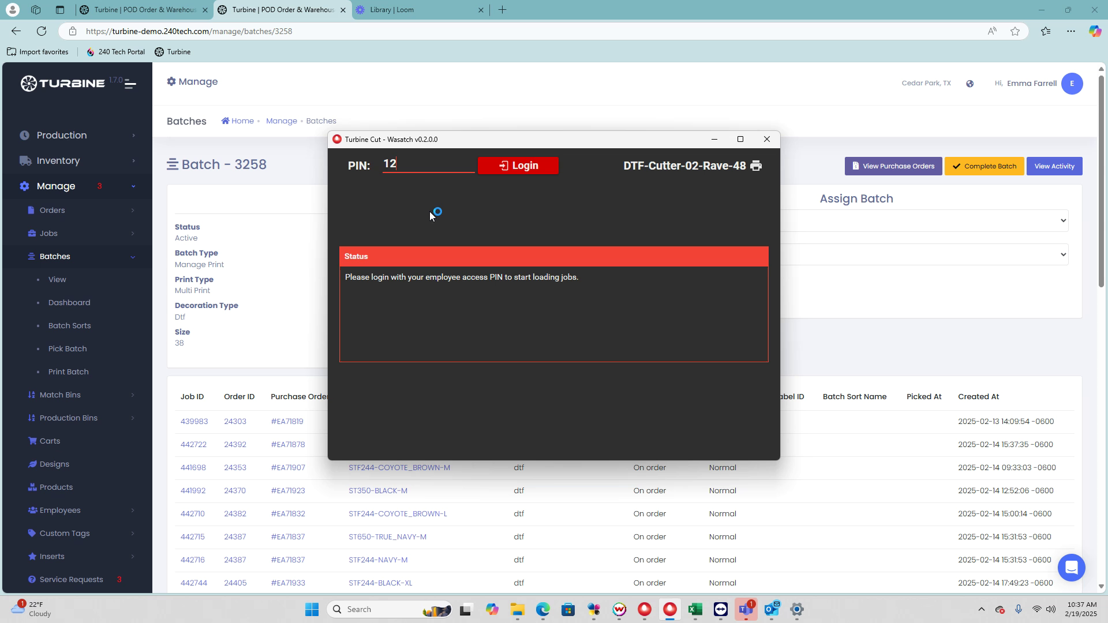Expand the Employees menu chevron

pos(133,511)
